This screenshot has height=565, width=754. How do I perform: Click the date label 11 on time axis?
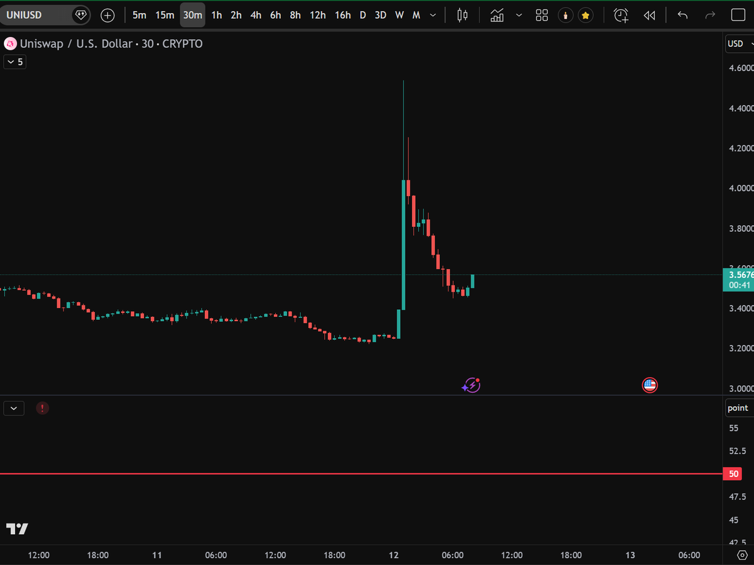point(157,556)
